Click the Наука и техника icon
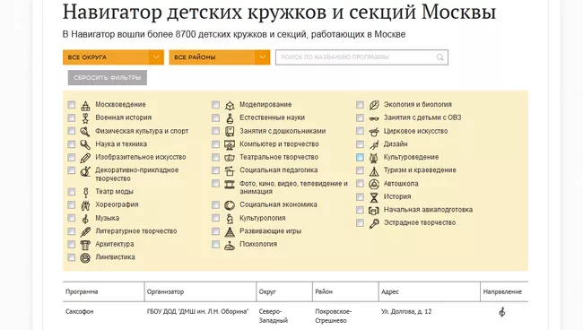 85,144
